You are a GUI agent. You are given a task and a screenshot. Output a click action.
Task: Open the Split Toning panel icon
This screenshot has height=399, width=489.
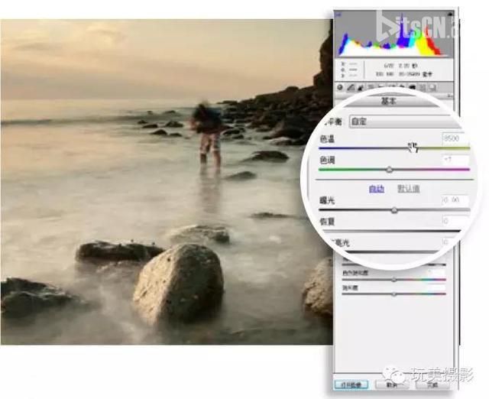coord(381,86)
